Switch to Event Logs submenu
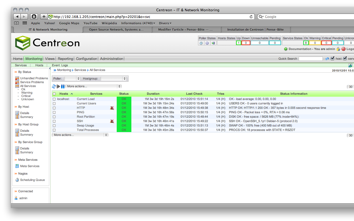Screen dimensions: 354x221 click(60, 65)
